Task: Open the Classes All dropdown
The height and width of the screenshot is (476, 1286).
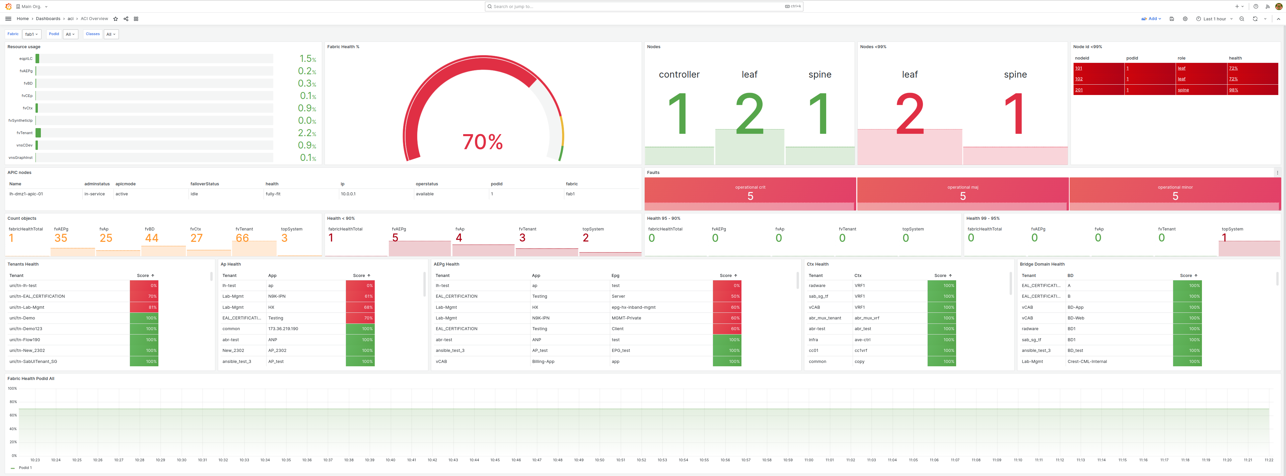Action: (x=111, y=34)
